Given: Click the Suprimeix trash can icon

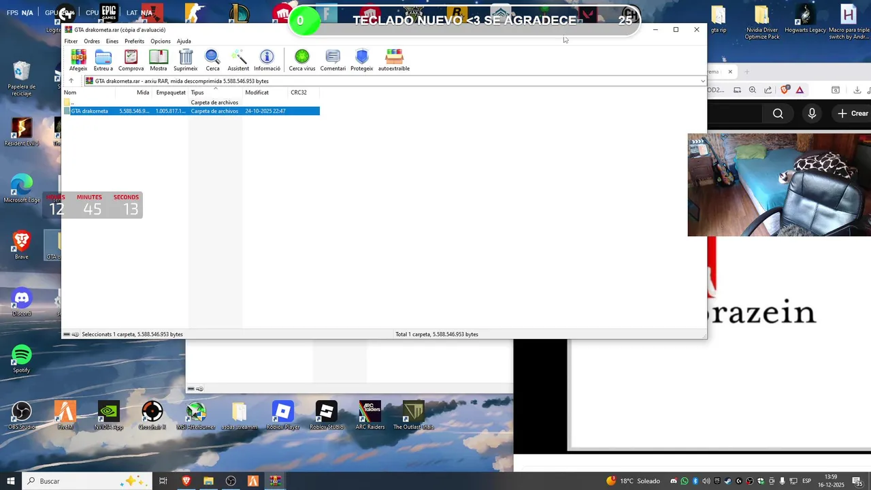Looking at the screenshot, I should pyautogui.click(x=185, y=60).
